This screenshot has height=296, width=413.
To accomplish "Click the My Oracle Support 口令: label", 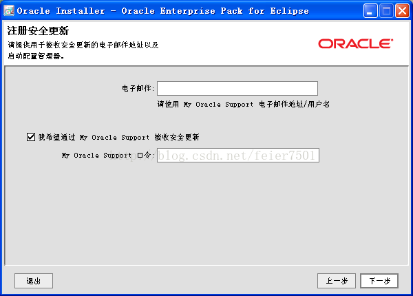I will [x=108, y=155].
